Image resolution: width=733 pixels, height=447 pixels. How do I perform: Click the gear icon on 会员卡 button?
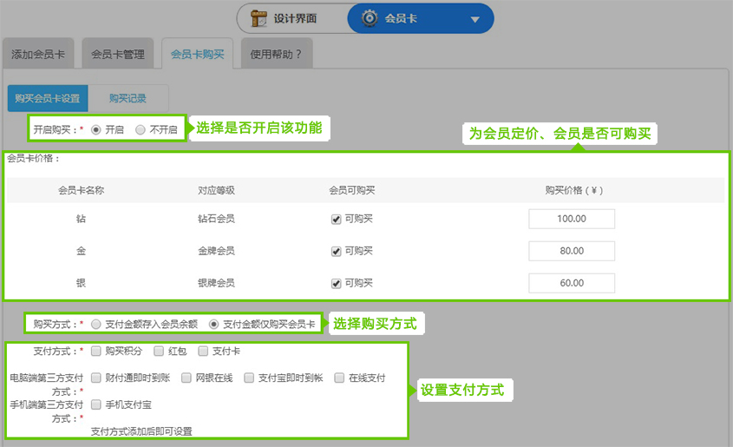pyautogui.click(x=369, y=18)
